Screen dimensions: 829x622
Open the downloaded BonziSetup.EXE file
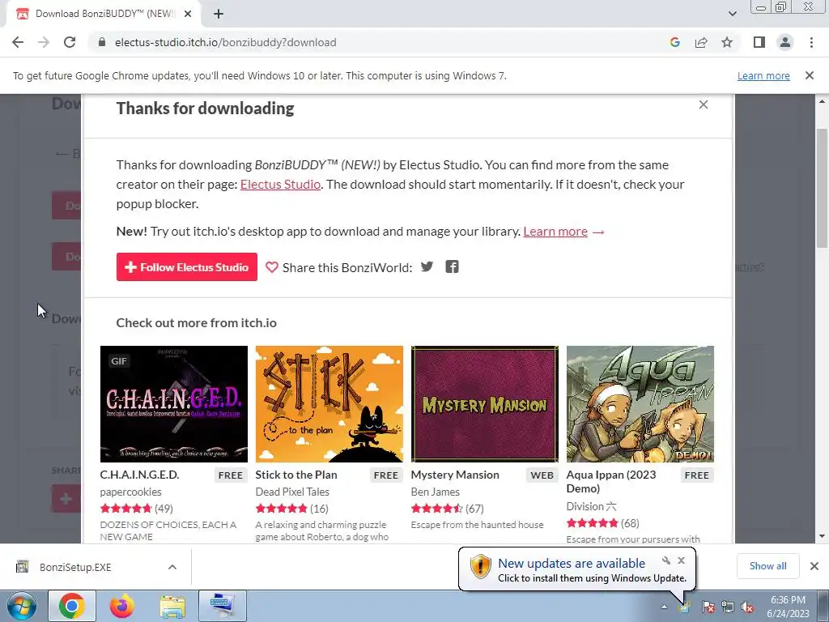tap(75, 567)
